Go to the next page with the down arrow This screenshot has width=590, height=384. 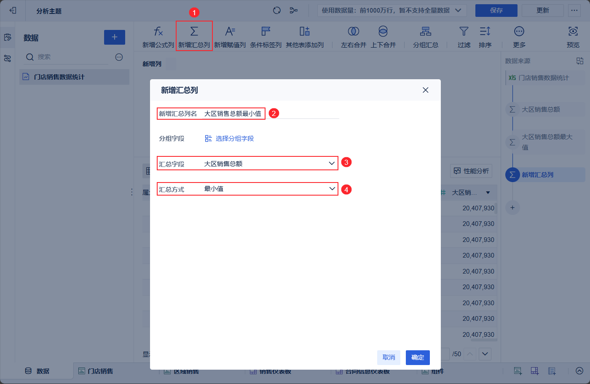485,354
